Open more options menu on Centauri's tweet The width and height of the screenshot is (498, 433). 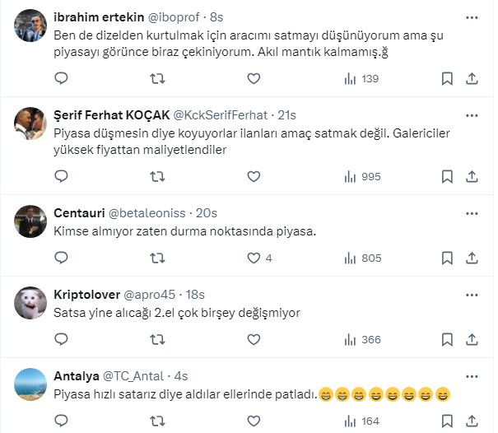pyautogui.click(x=472, y=212)
